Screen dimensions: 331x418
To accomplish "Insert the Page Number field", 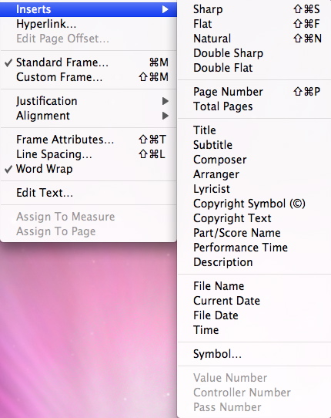I will (254, 92).
